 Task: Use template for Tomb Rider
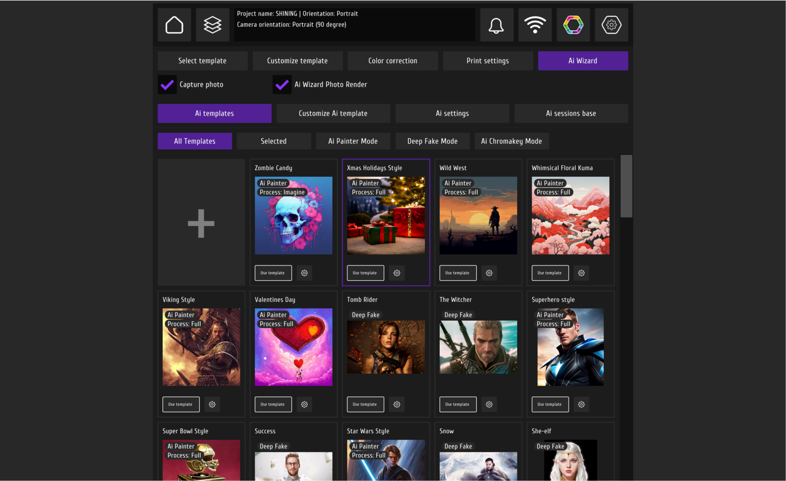[365, 404]
